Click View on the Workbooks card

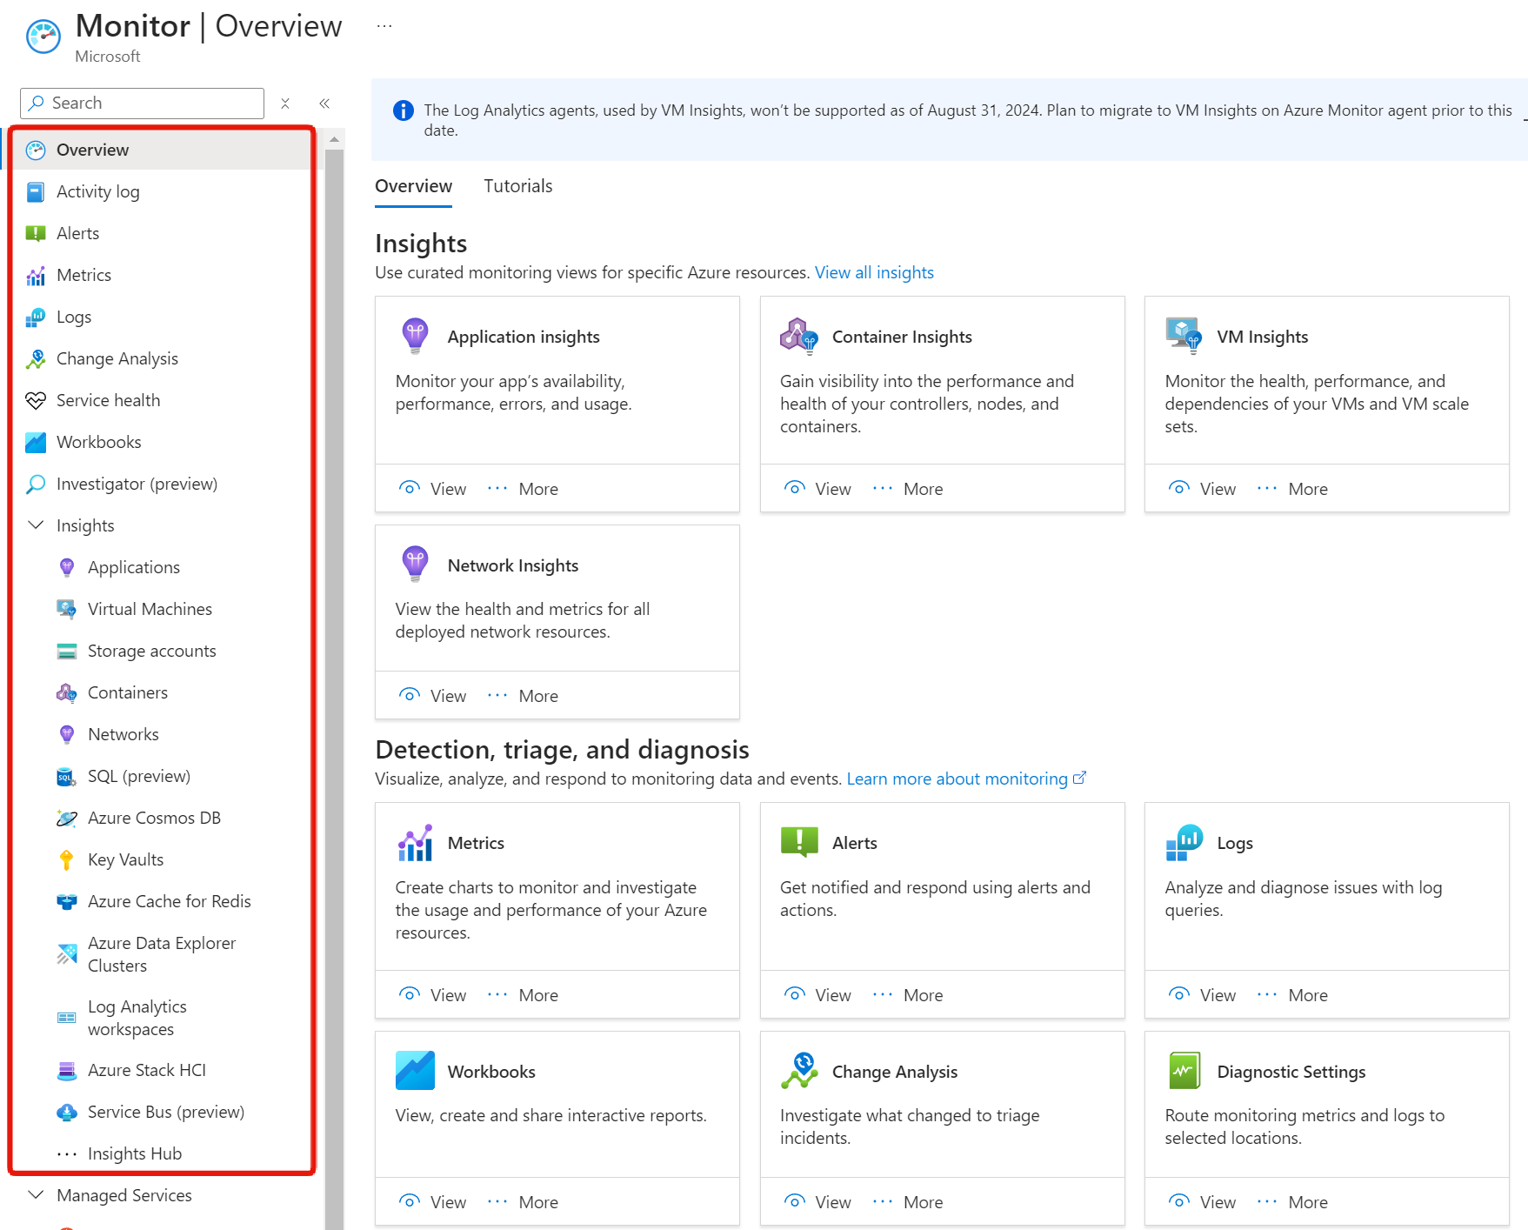tap(432, 1202)
